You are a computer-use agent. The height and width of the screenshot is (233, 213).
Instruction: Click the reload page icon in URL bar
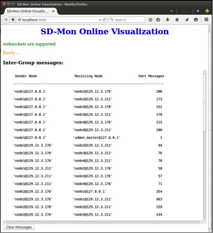point(104,20)
